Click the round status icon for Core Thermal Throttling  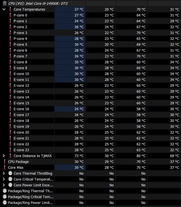click(10, 173)
